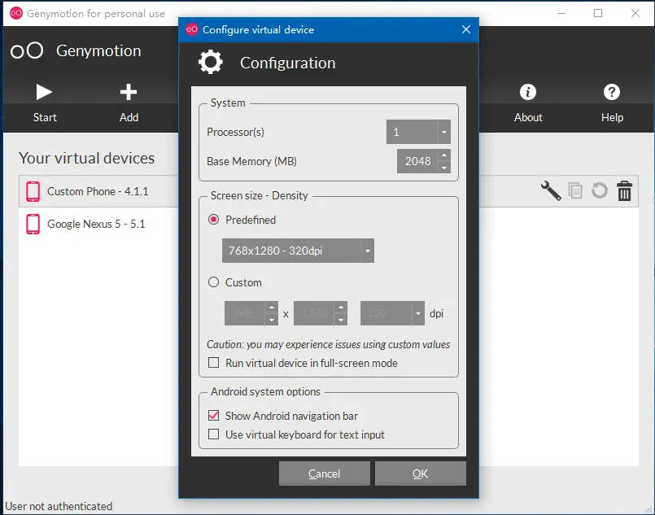Maximize the Genymotion main window
The width and height of the screenshot is (655, 515).
[598, 13]
